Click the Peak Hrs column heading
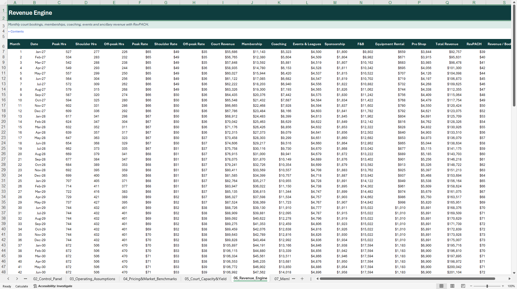Image resolution: width=517 pixels, height=289 pixels. 59,44
